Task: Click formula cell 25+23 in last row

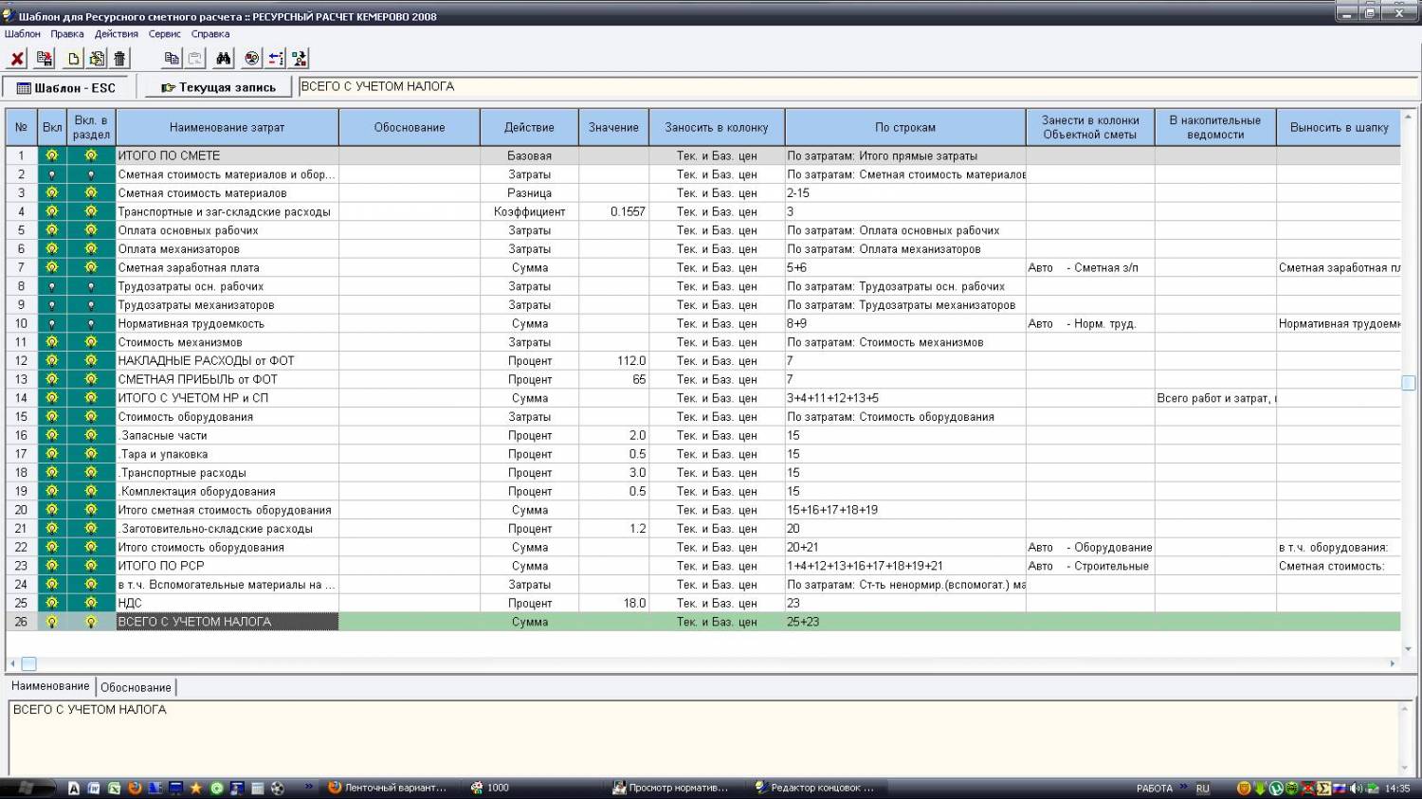Action: coord(905,622)
